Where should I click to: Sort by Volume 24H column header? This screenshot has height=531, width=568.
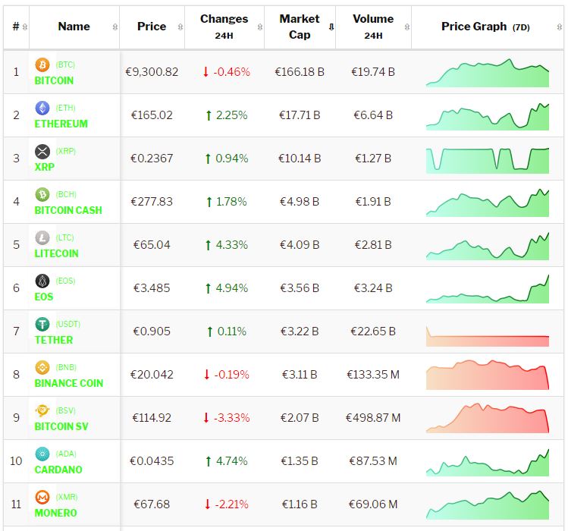[x=372, y=27]
